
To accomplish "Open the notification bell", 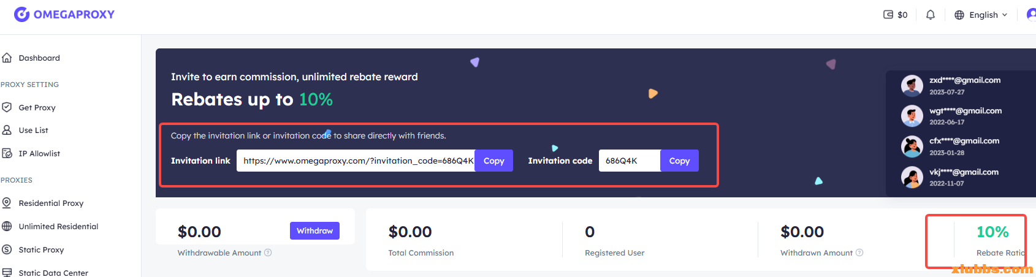I will tap(931, 15).
